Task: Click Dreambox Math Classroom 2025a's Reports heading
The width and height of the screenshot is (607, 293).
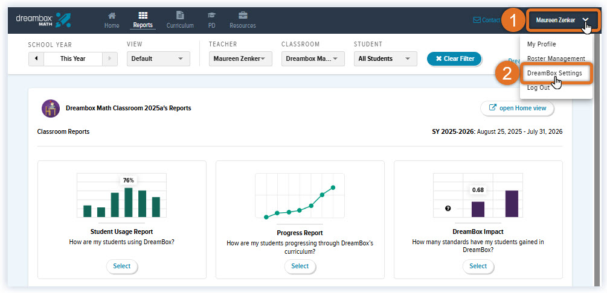Action: tap(129, 109)
